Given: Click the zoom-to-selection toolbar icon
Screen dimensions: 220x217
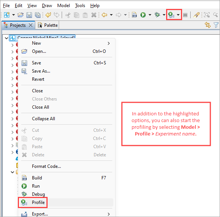Looking at the screenshot, I should [207, 15].
